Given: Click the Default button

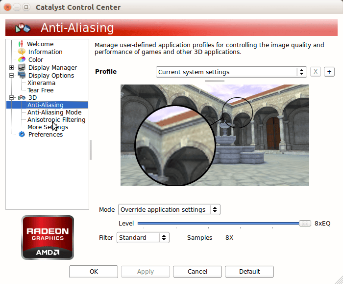Looking at the screenshot, I should coord(249,272).
